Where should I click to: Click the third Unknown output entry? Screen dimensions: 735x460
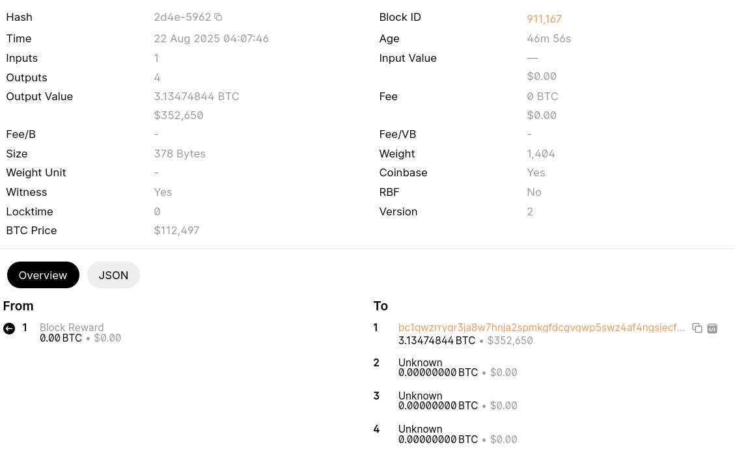point(420,396)
